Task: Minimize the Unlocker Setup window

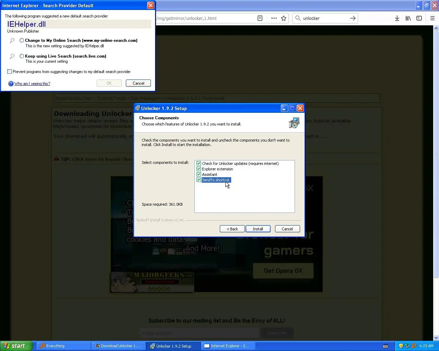Action: point(284,108)
